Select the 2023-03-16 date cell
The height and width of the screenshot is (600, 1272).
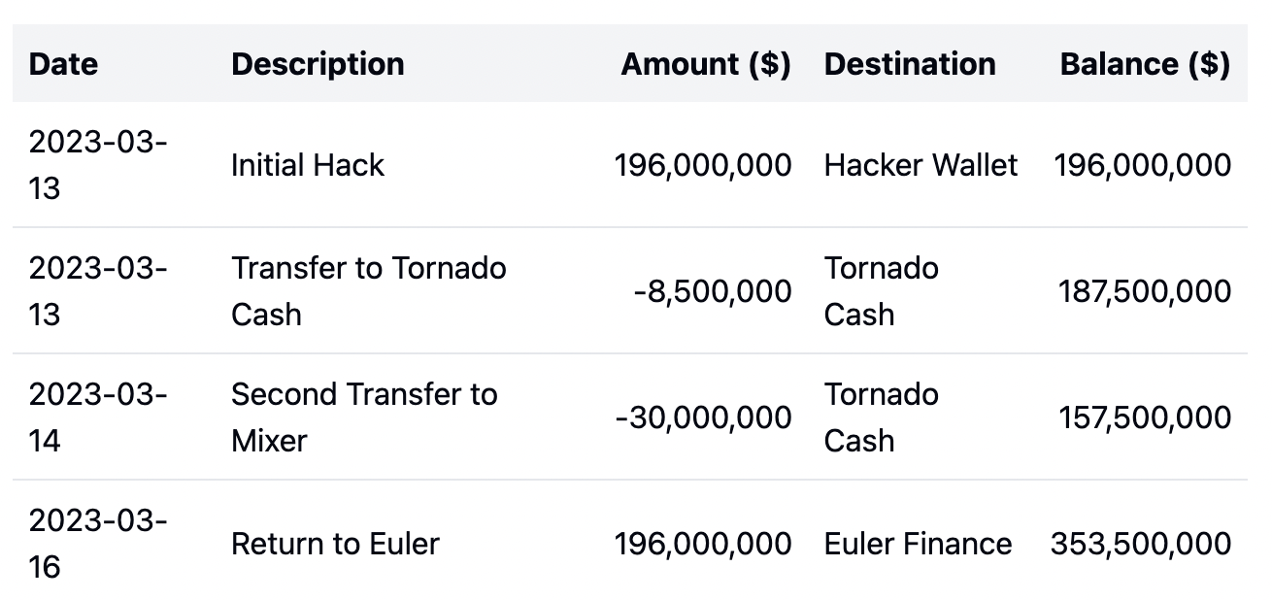click(98, 544)
